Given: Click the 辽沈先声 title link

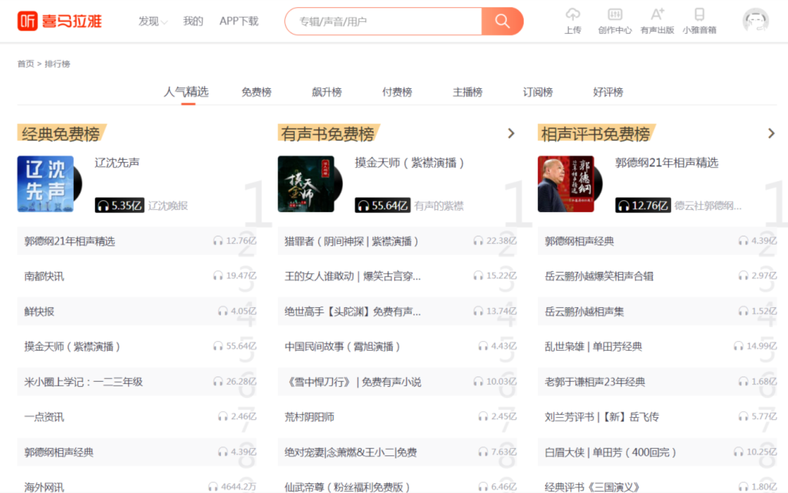Looking at the screenshot, I should [117, 163].
